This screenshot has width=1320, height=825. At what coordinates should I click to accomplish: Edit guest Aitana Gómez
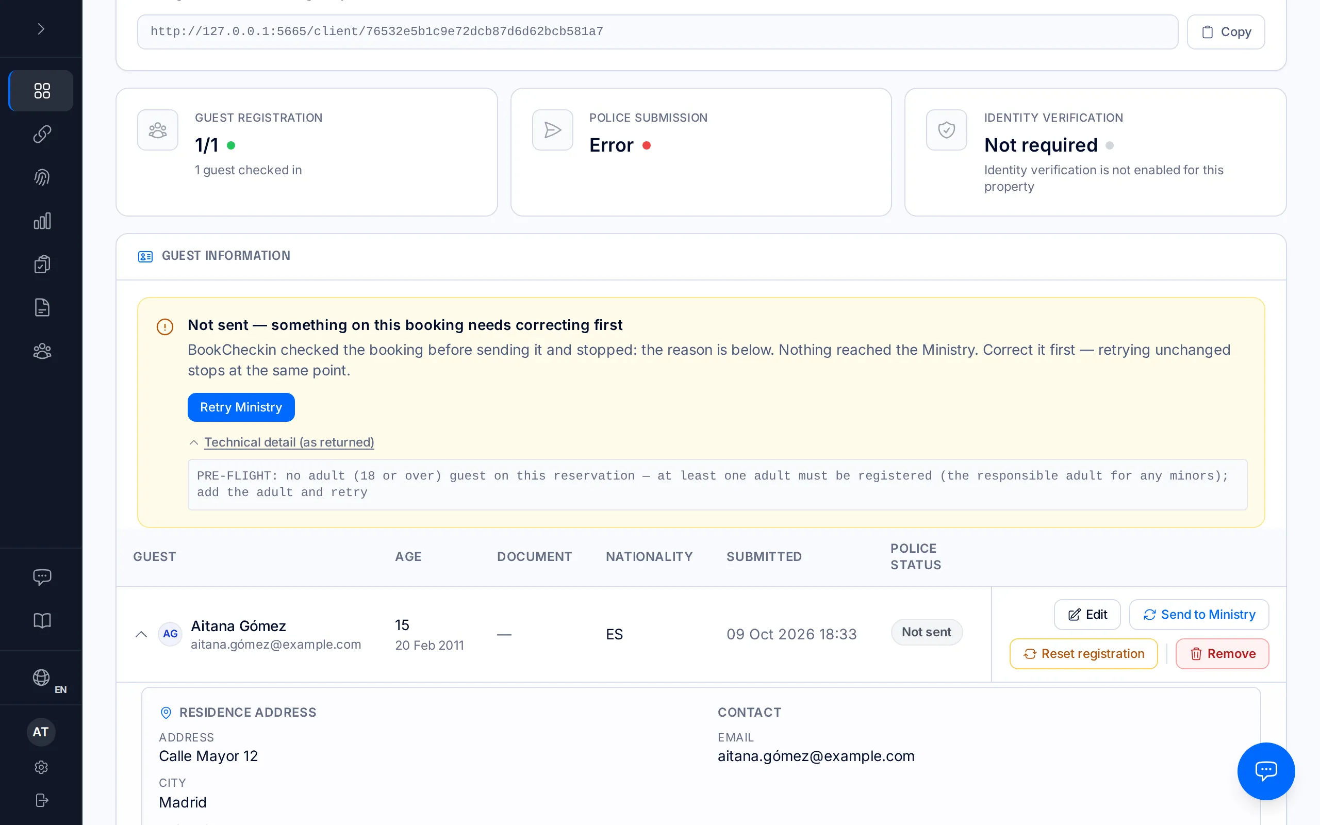click(1087, 615)
